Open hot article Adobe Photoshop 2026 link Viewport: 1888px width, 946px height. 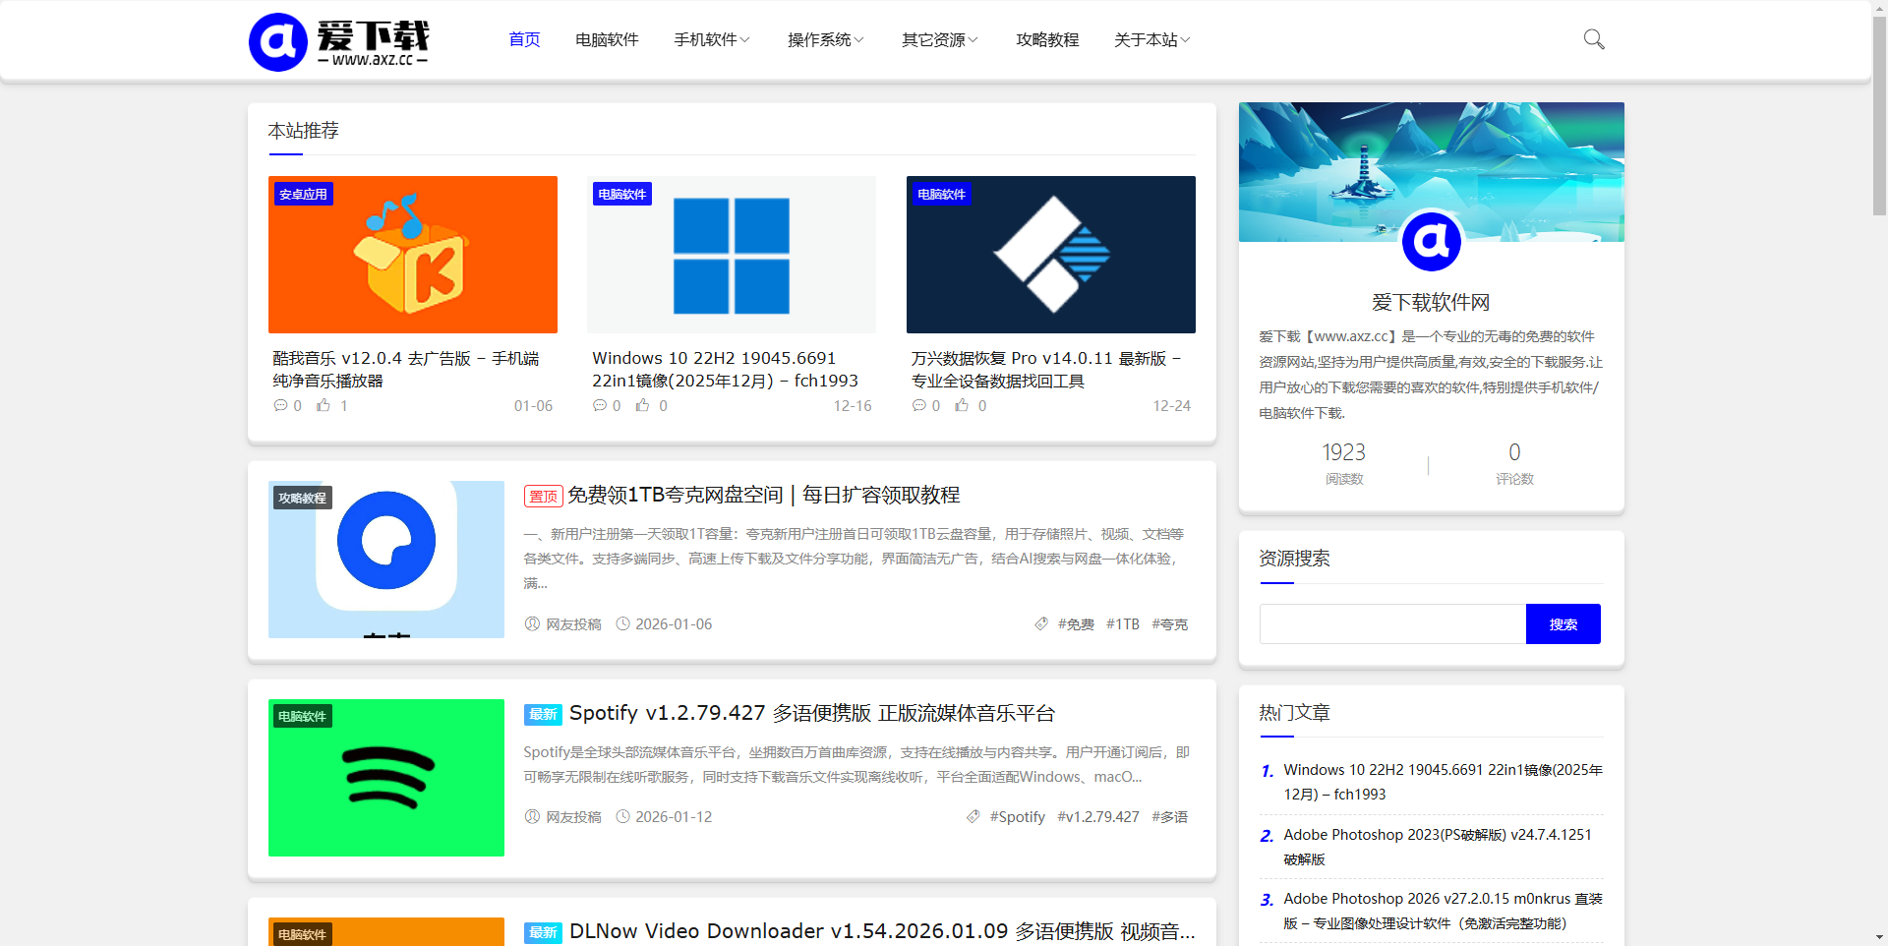tap(1443, 911)
